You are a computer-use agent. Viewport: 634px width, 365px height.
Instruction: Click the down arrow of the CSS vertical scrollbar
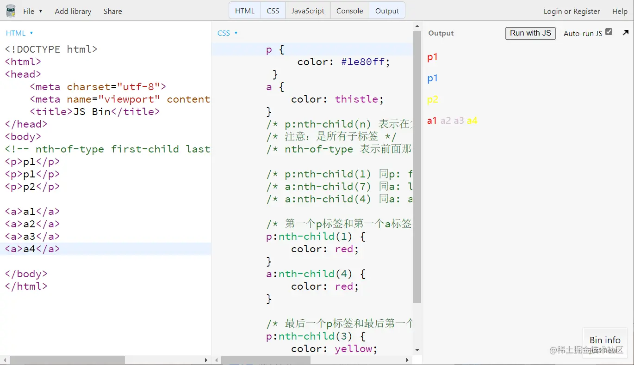[x=417, y=350]
